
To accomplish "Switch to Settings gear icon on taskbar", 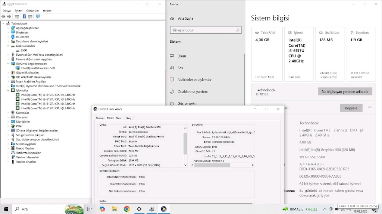I will 139,209.
